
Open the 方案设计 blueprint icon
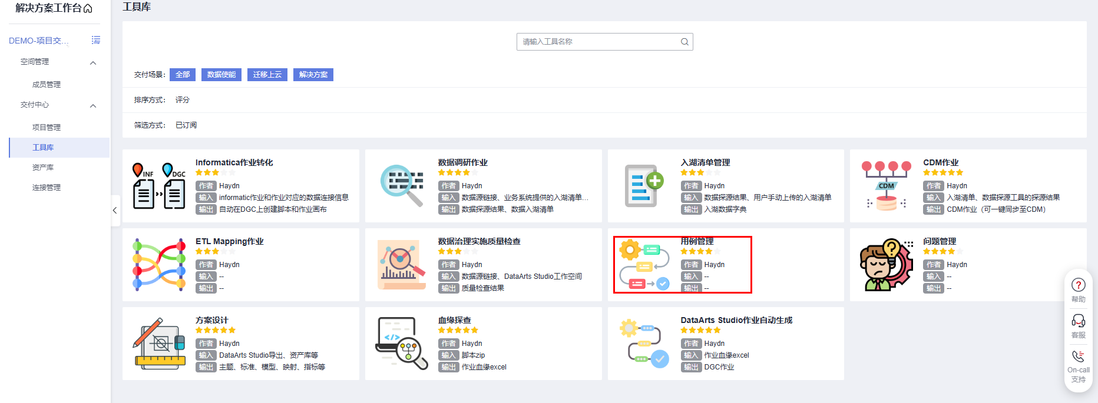159,344
